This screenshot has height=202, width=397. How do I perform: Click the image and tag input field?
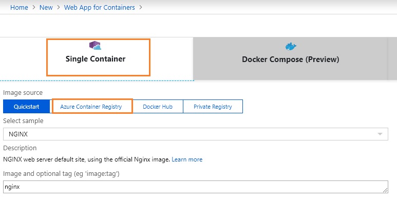click(x=196, y=187)
